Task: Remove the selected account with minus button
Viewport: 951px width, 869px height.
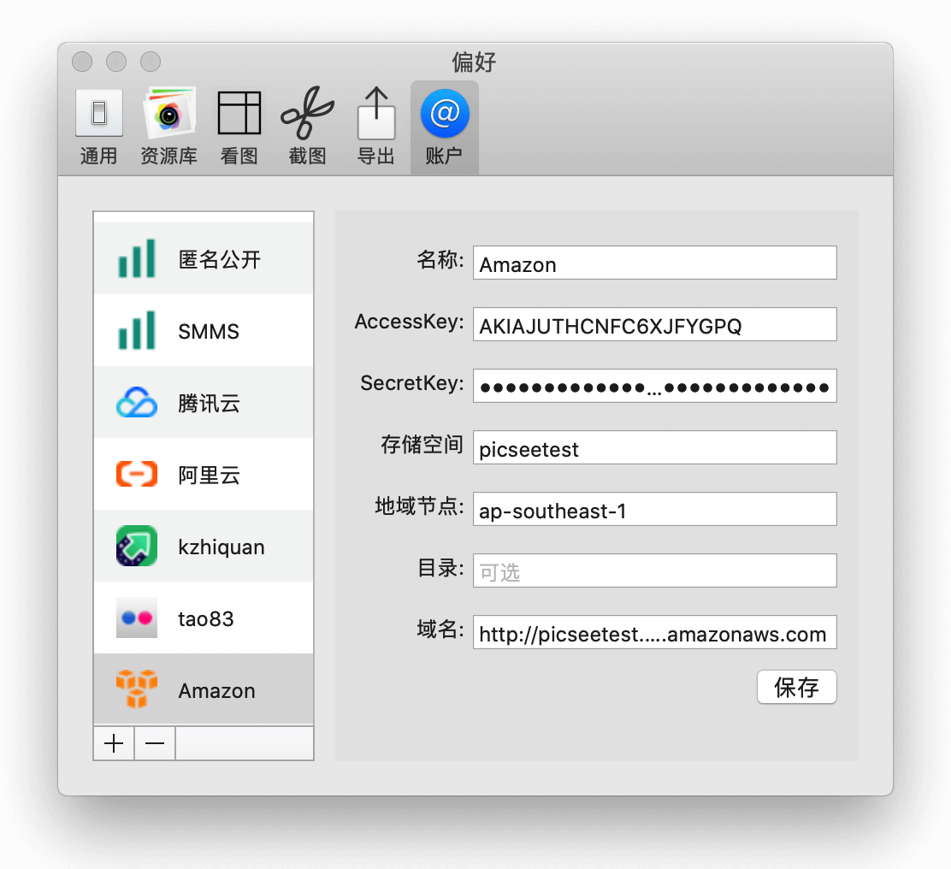Action: coord(156,743)
